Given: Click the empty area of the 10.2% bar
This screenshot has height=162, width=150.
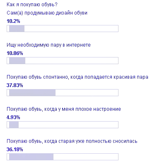Looking at the screenshot, I should 71,29.
